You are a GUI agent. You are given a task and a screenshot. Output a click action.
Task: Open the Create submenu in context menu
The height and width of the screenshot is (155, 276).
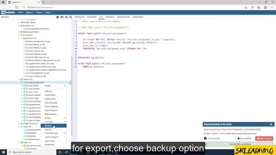(53, 86)
